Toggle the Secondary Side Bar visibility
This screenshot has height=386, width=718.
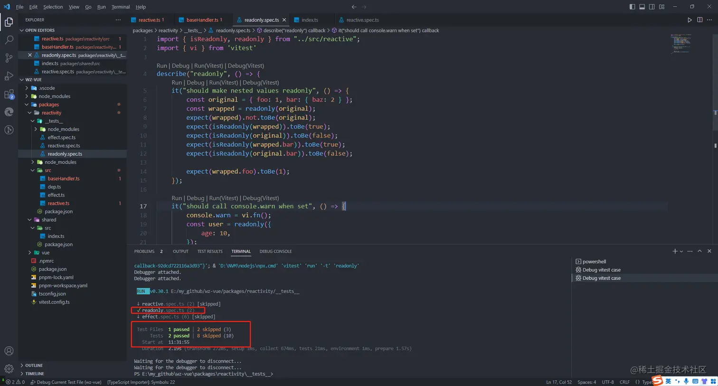click(652, 7)
